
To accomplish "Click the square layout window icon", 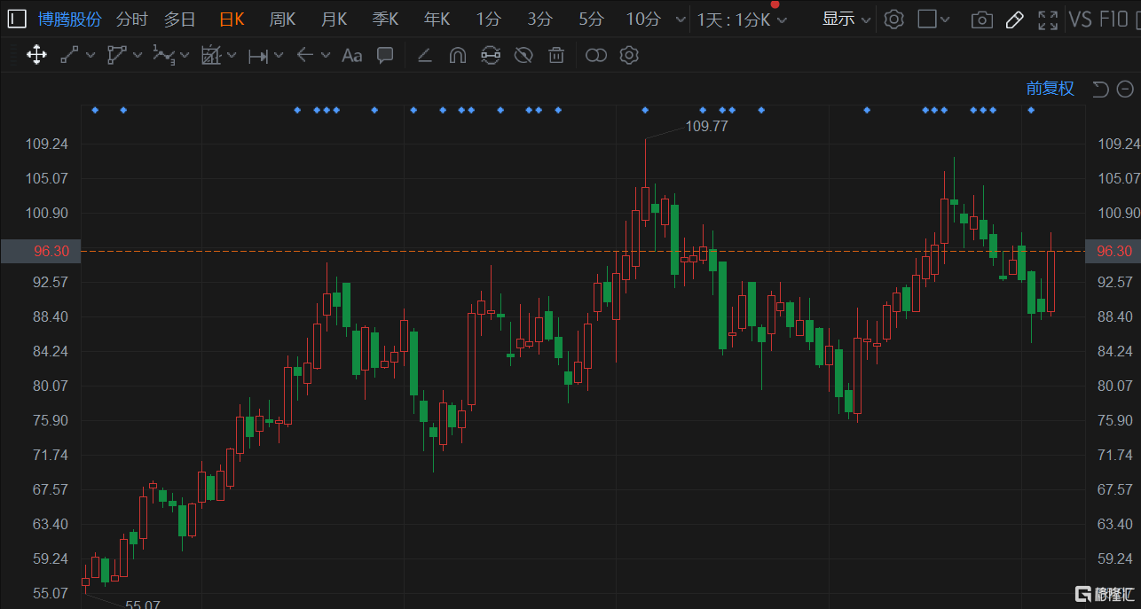I will [x=927, y=19].
